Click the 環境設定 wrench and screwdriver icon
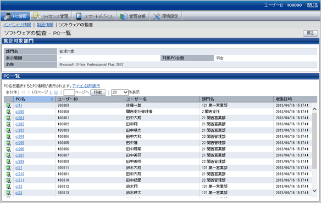Viewport: 321px width, 203px height. pyautogui.click(x=157, y=16)
